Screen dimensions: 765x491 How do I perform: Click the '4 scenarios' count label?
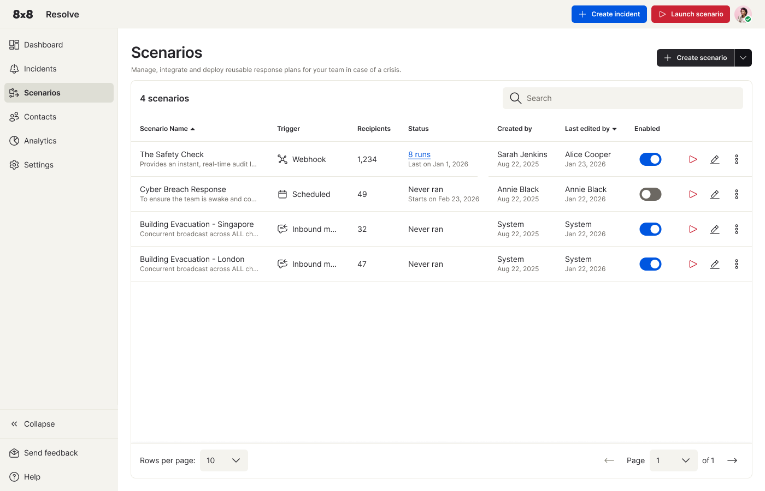tap(164, 98)
